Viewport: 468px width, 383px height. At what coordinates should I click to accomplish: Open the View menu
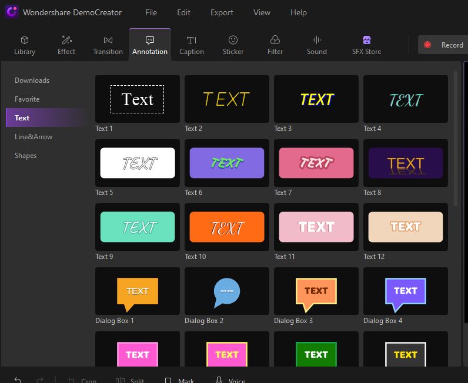click(262, 12)
